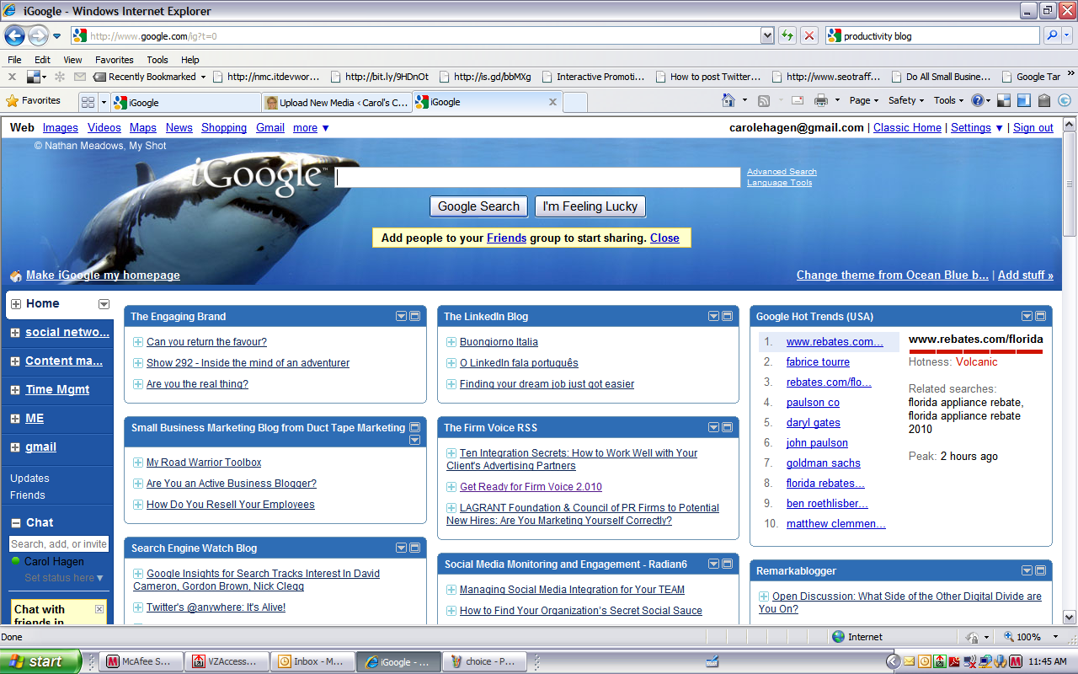Click the Favorites star button
Image resolution: width=1078 pixels, height=674 pixels.
coord(34,100)
